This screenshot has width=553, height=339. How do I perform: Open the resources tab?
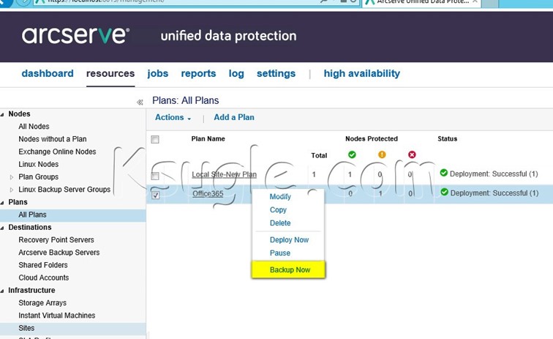(x=110, y=73)
